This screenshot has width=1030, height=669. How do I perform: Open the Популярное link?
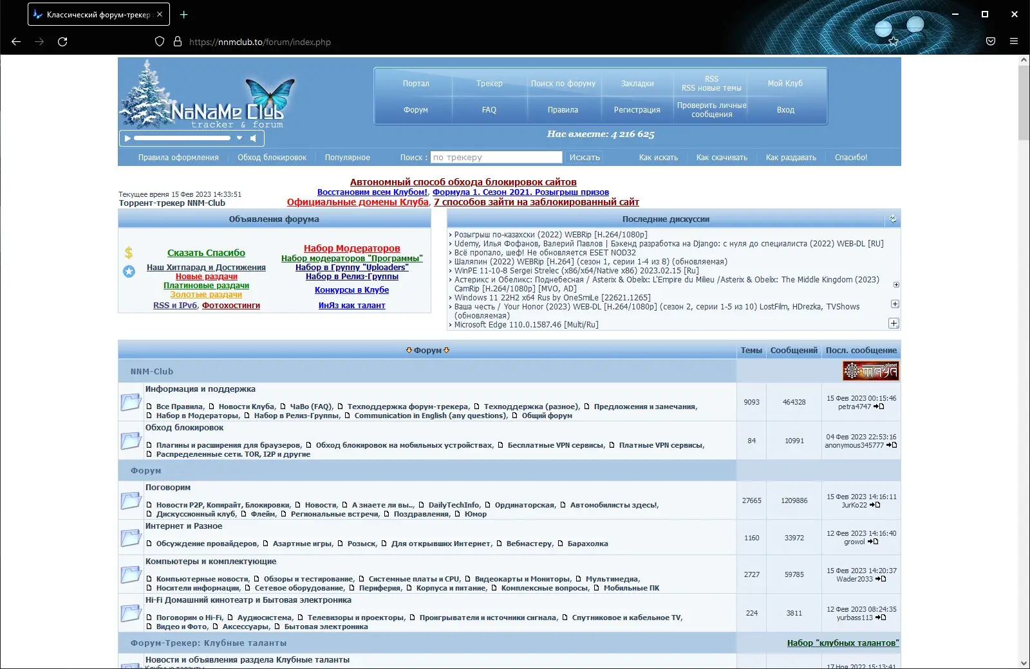[x=348, y=158]
